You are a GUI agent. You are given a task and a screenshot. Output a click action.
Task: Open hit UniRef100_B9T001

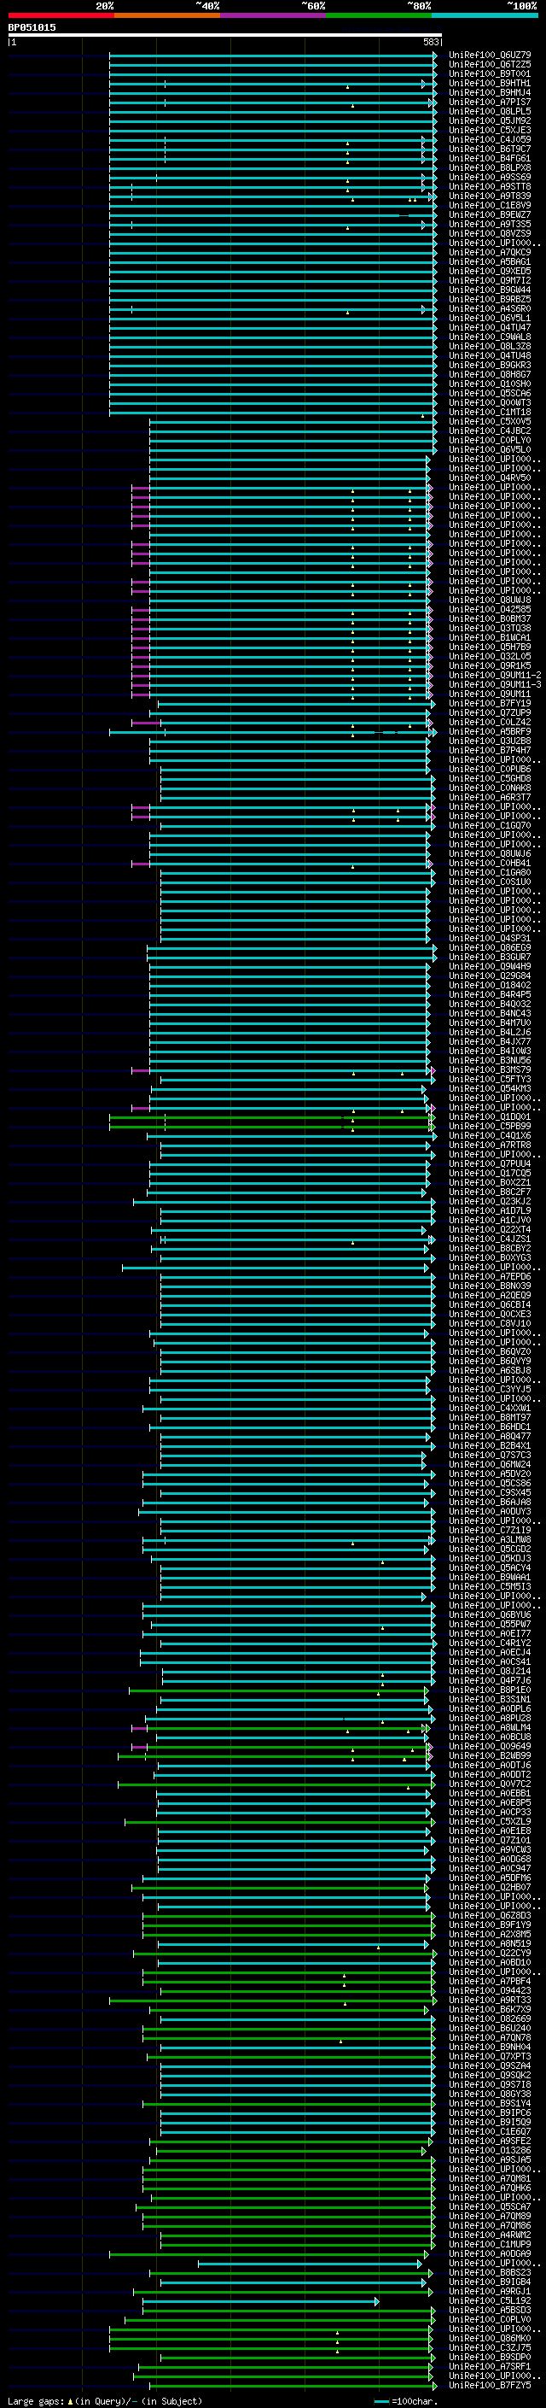[x=489, y=73]
